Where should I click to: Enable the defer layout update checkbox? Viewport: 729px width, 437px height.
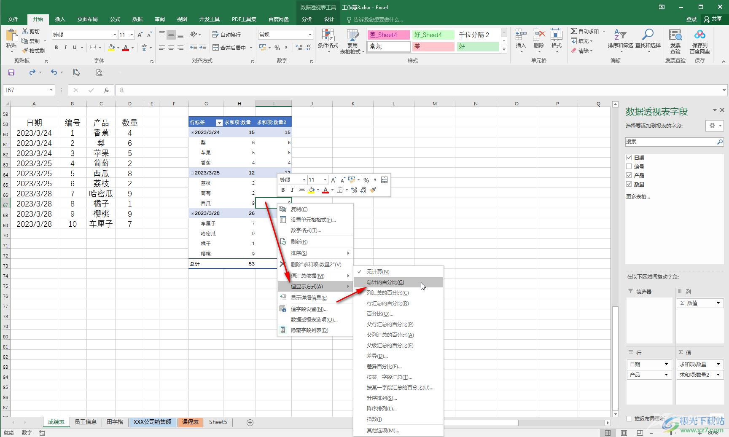click(629, 418)
